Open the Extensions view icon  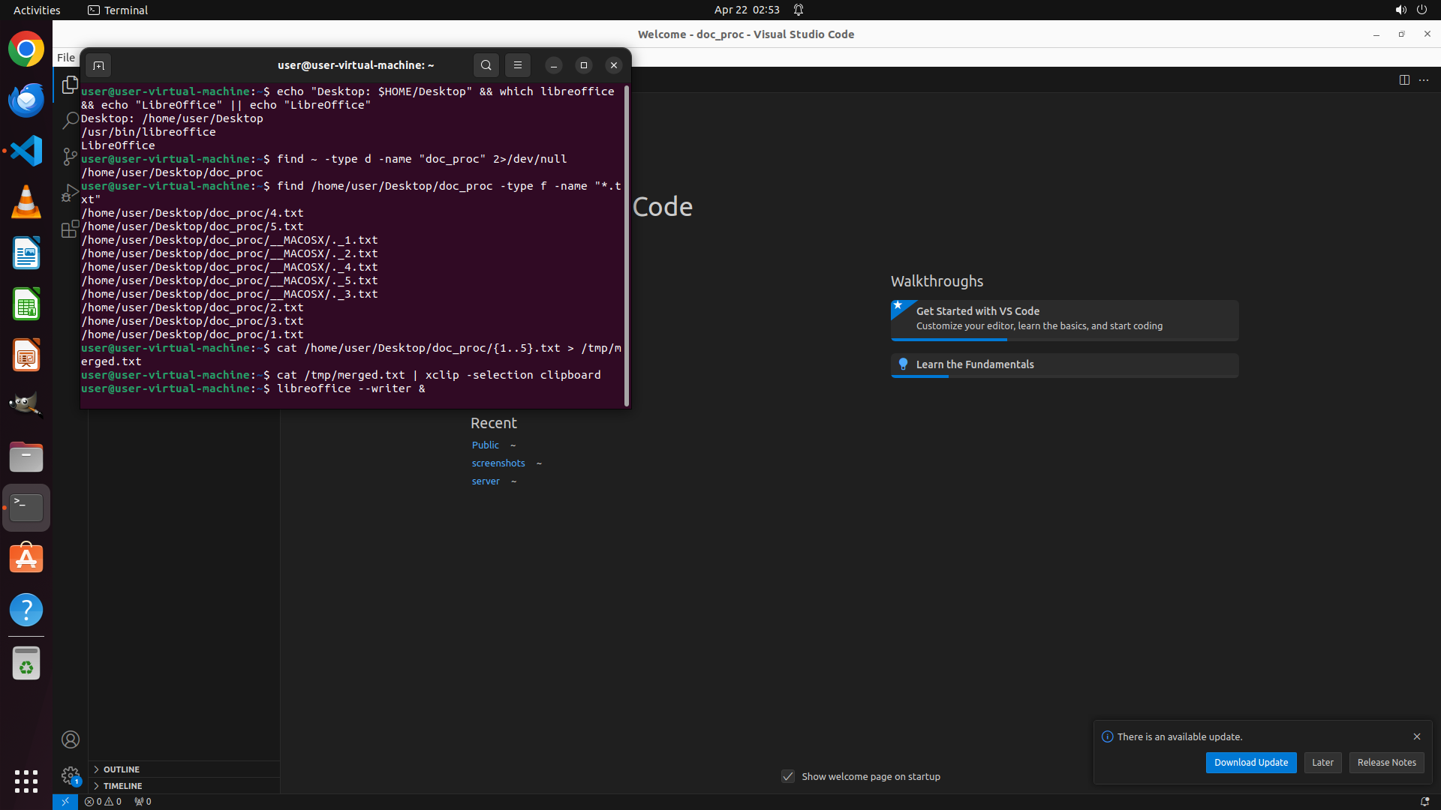pos(70,229)
